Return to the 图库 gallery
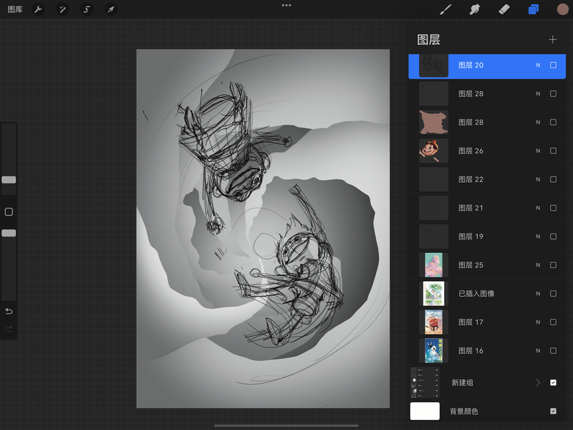Viewport: 573px width, 430px height. coord(15,9)
